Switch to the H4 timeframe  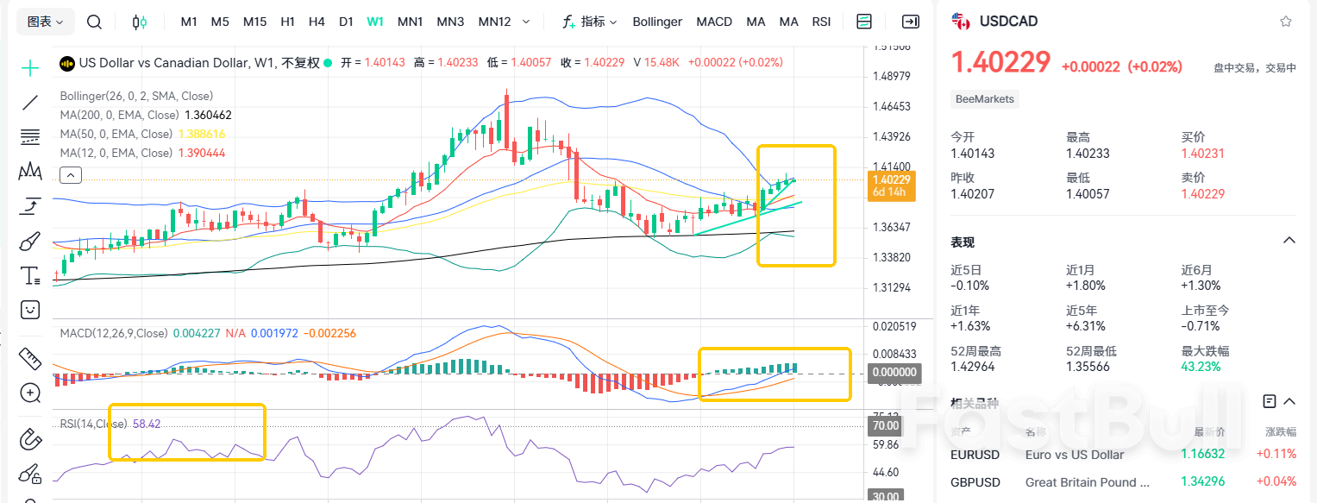coord(317,22)
